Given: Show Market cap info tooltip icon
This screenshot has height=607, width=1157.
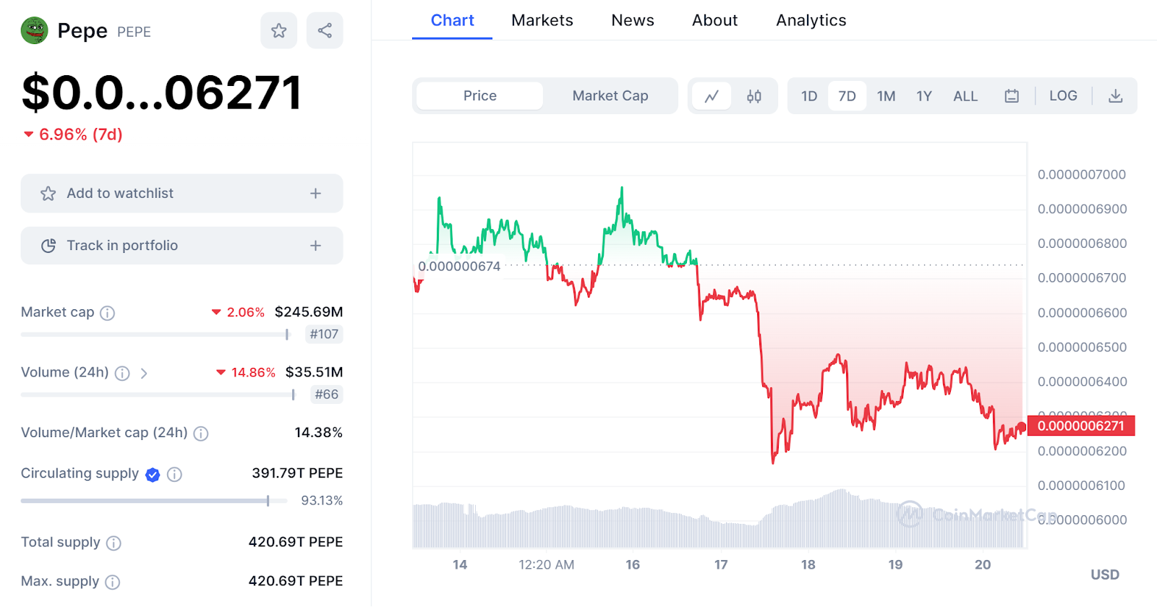Looking at the screenshot, I should [107, 313].
